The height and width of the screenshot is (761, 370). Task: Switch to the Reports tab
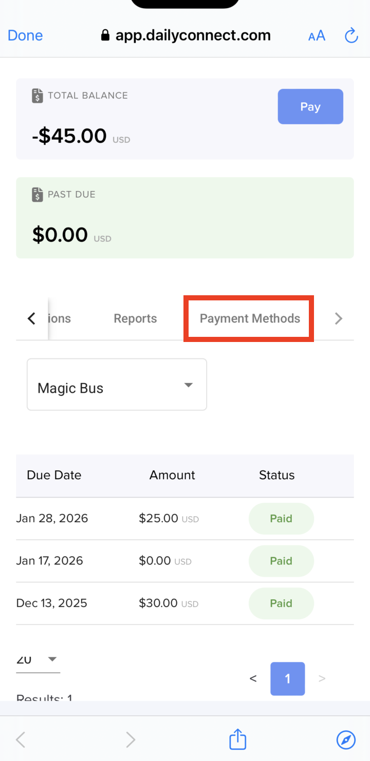coord(135,319)
